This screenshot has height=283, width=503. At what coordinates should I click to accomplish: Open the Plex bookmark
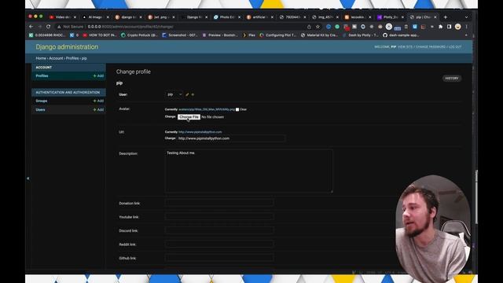(x=249, y=35)
